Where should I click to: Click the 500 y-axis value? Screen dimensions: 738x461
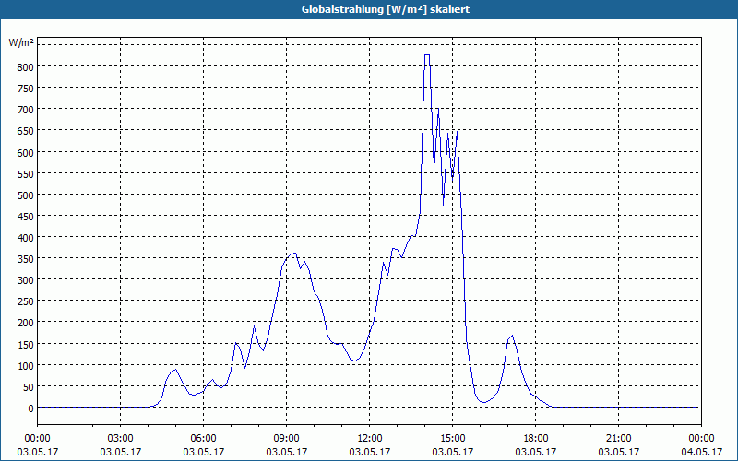(x=26, y=195)
